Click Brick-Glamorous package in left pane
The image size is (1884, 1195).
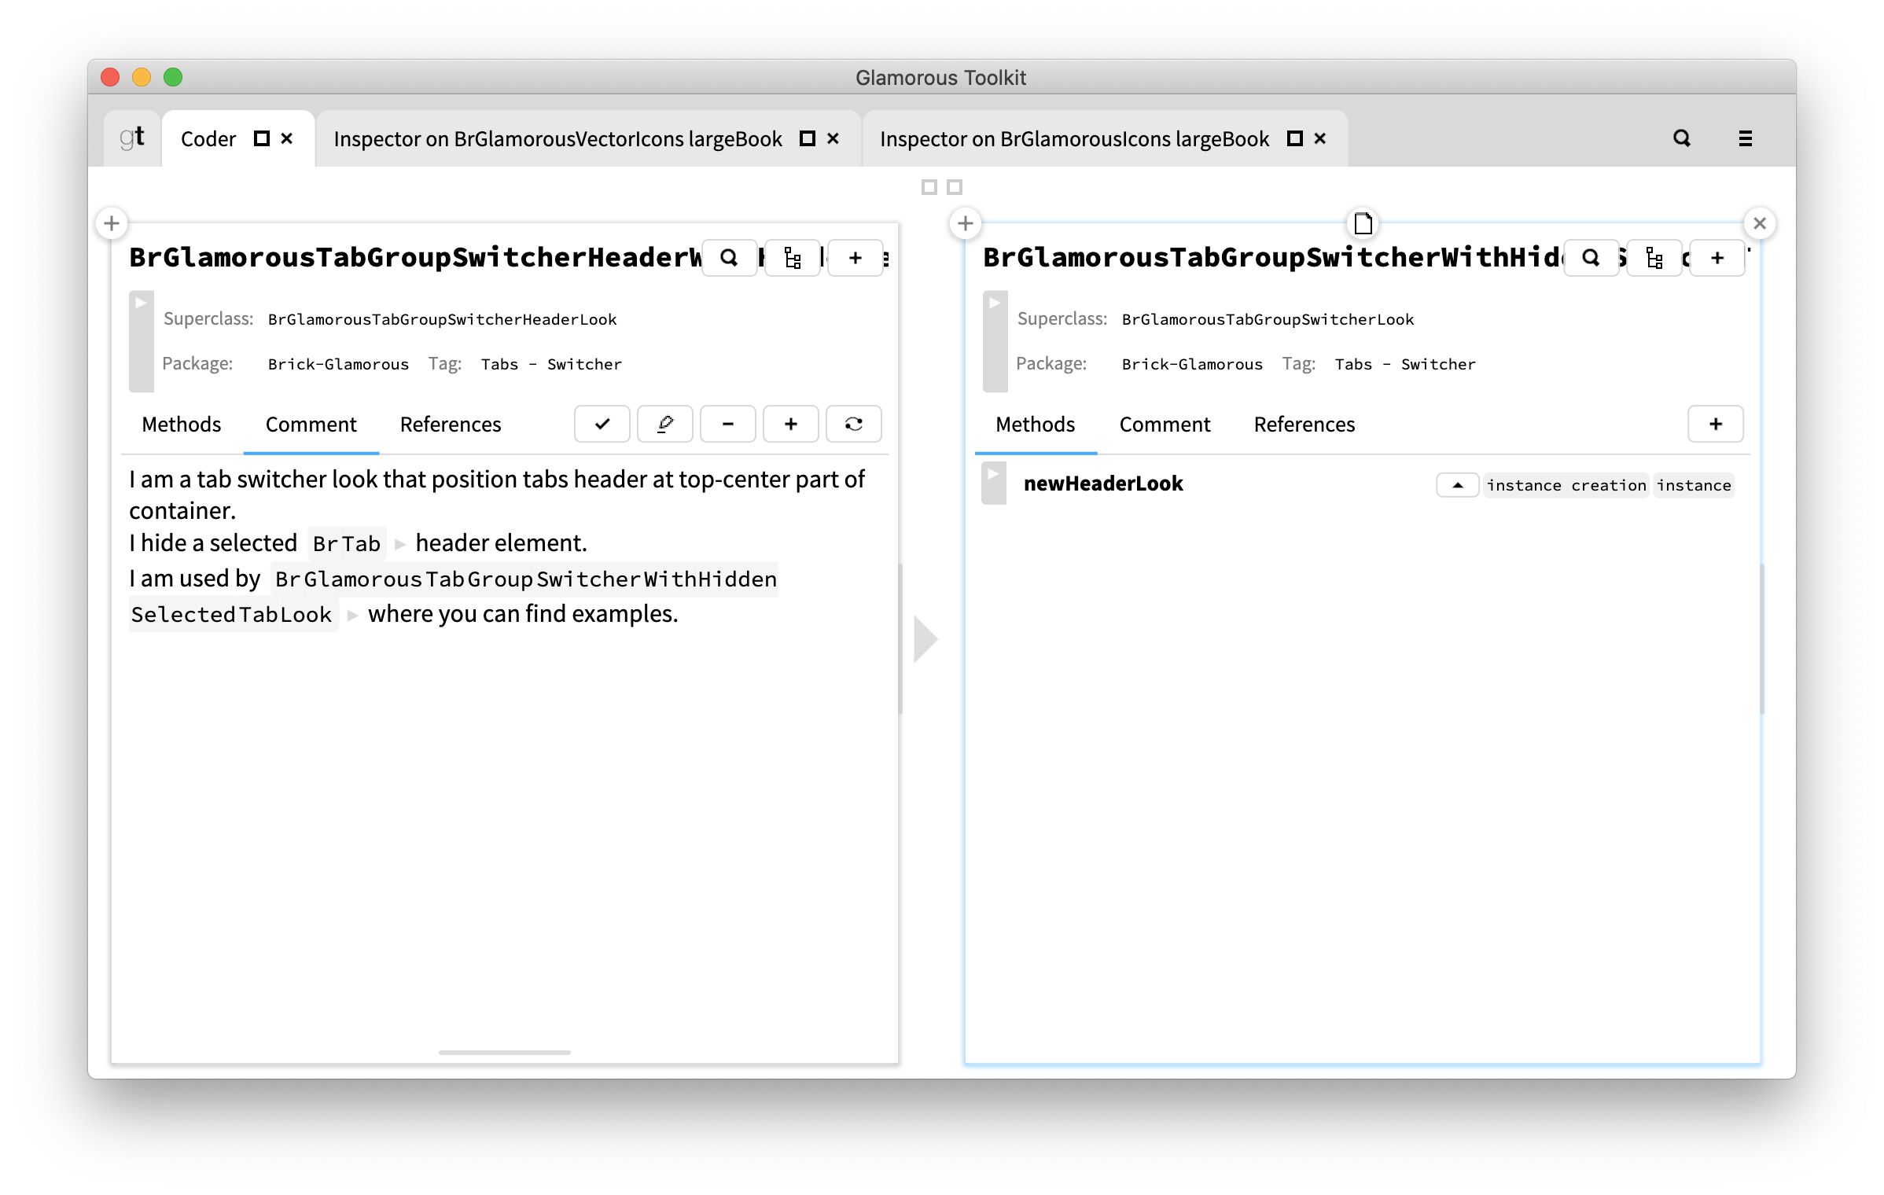coord(338,364)
